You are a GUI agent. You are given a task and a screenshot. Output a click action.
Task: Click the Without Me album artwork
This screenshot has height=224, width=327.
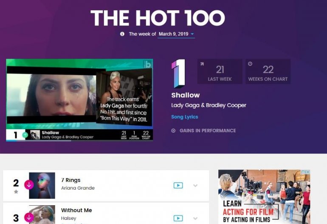(x=42, y=215)
